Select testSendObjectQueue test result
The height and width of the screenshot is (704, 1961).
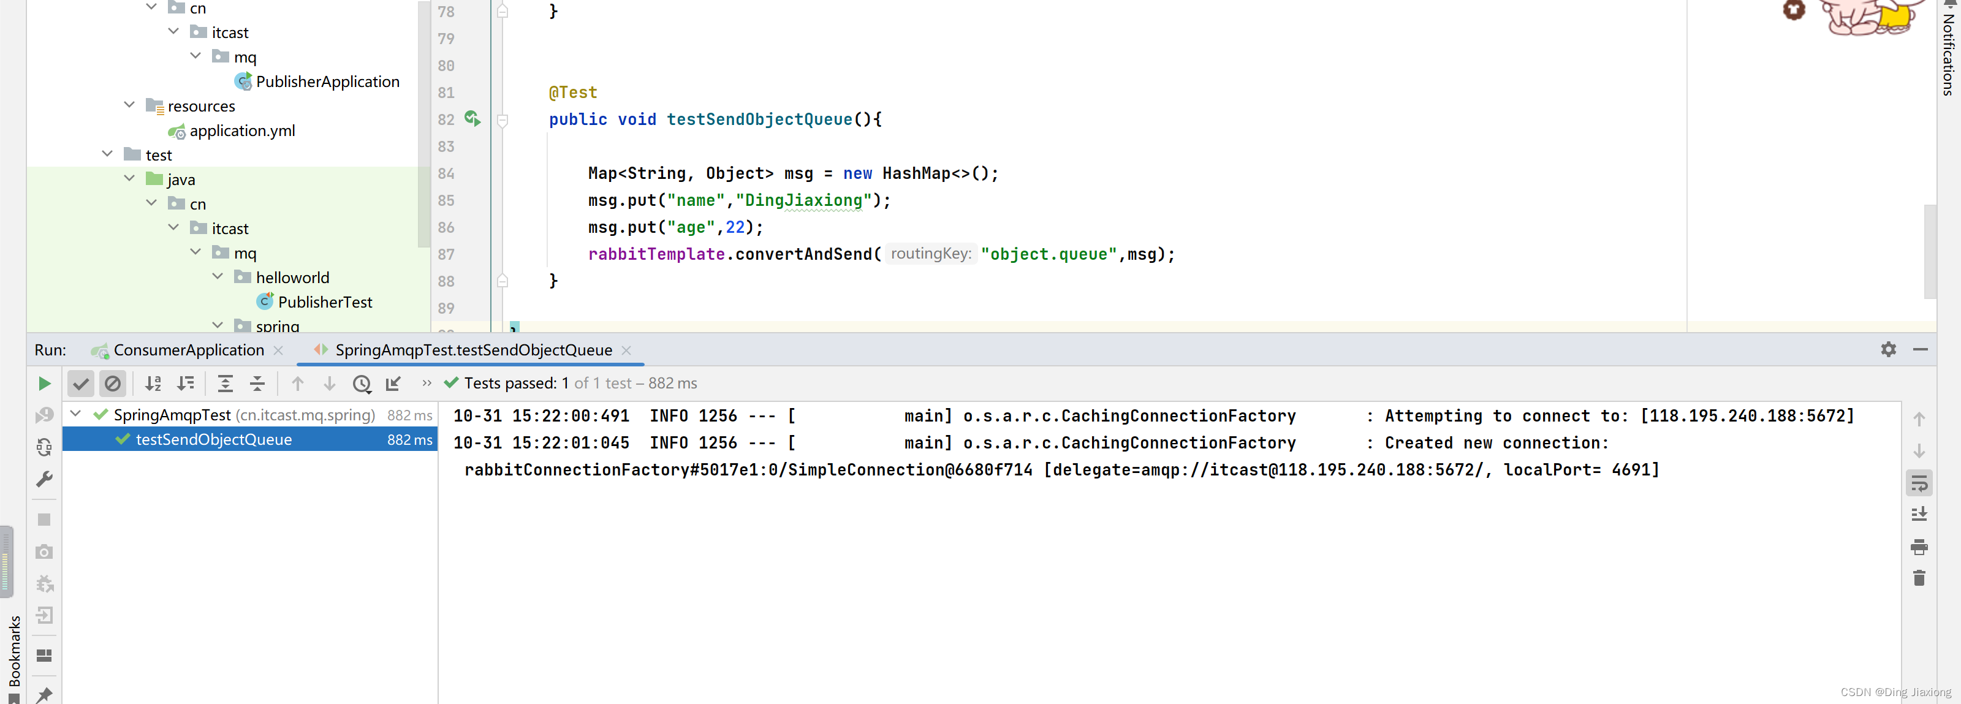coord(249,439)
